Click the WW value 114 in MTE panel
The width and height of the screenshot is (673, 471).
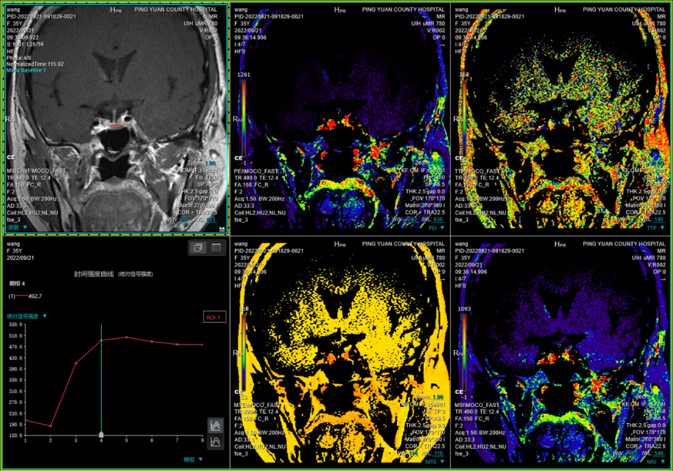413,454
